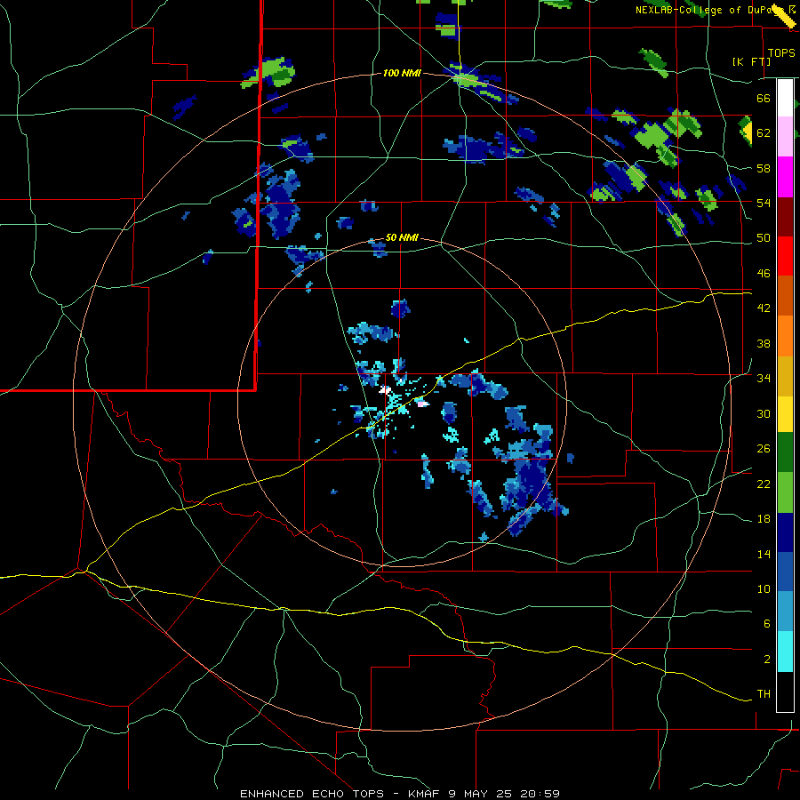The width and height of the screenshot is (800, 800).
Task: Click the yellow echo at the right map edge
Action: (x=748, y=132)
